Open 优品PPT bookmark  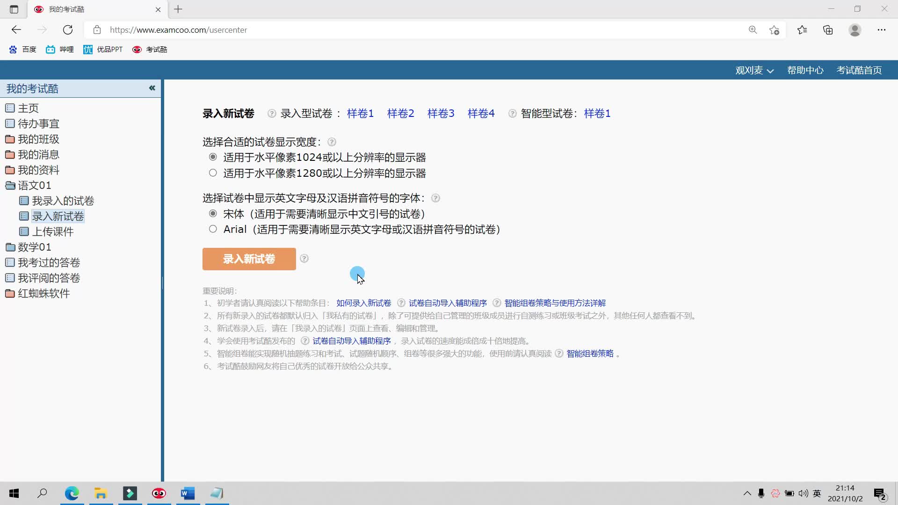[103, 50]
